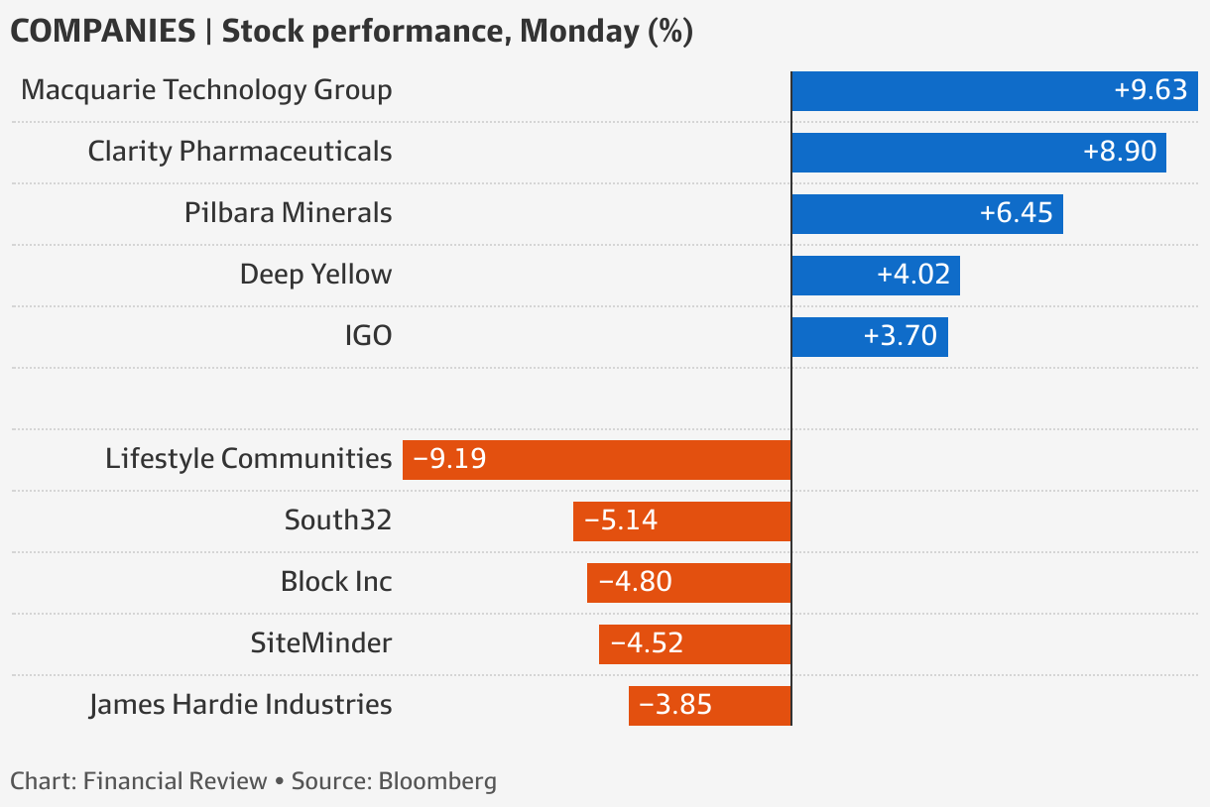Image resolution: width=1210 pixels, height=807 pixels.
Task: Select the Block Inc −4.80 bar
Action: click(689, 583)
